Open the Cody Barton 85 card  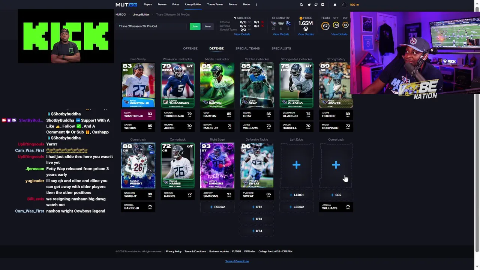(217, 85)
